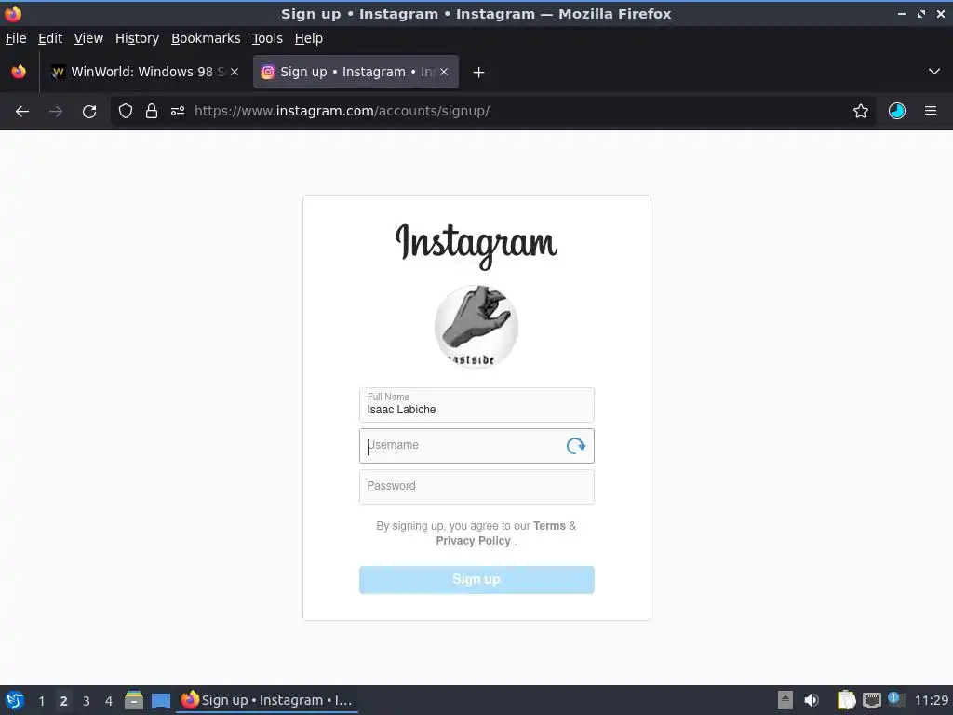This screenshot has height=715, width=953.
Task: Show site security padlock info
Action: [152, 112]
